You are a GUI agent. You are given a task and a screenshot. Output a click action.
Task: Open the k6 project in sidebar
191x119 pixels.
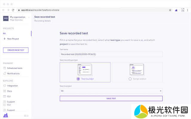(4, 33)
